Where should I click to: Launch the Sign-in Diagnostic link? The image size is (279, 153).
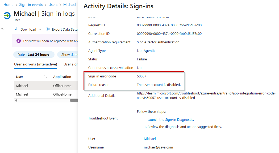170,120
